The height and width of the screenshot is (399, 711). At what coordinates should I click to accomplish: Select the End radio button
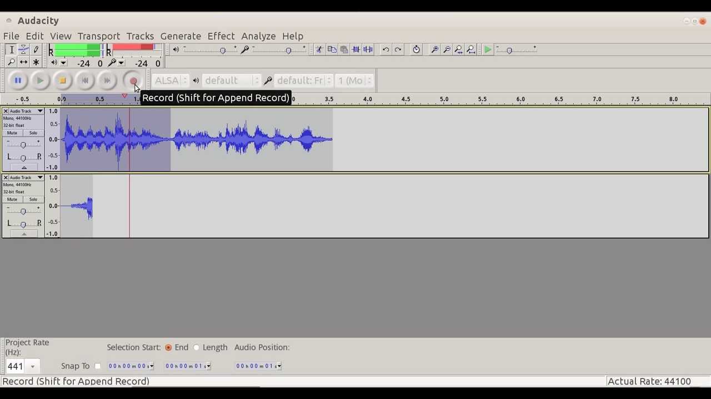[168, 347]
